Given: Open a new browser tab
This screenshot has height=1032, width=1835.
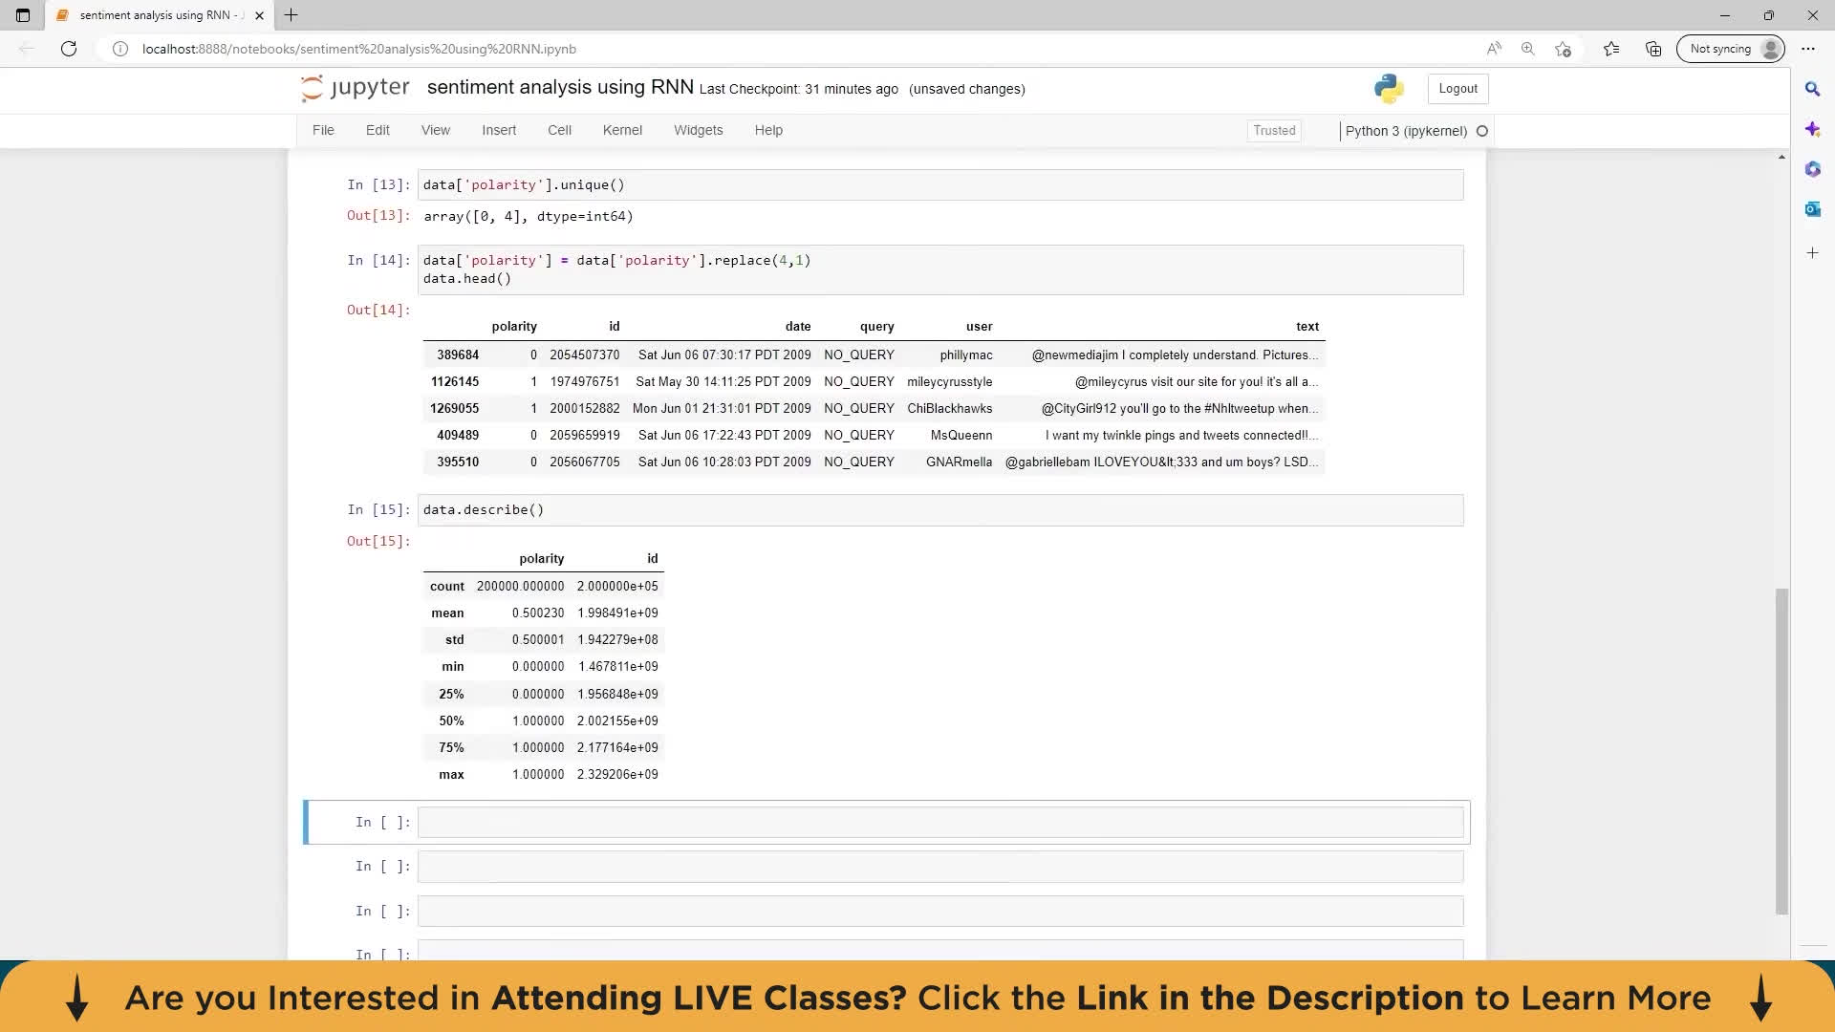Looking at the screenshot, I should click(291, 15).
